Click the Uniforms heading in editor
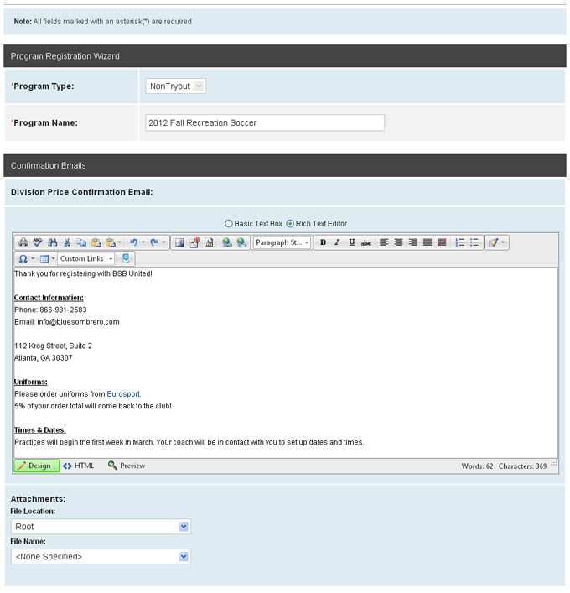The image size is (570, 593). pos(31,382)
